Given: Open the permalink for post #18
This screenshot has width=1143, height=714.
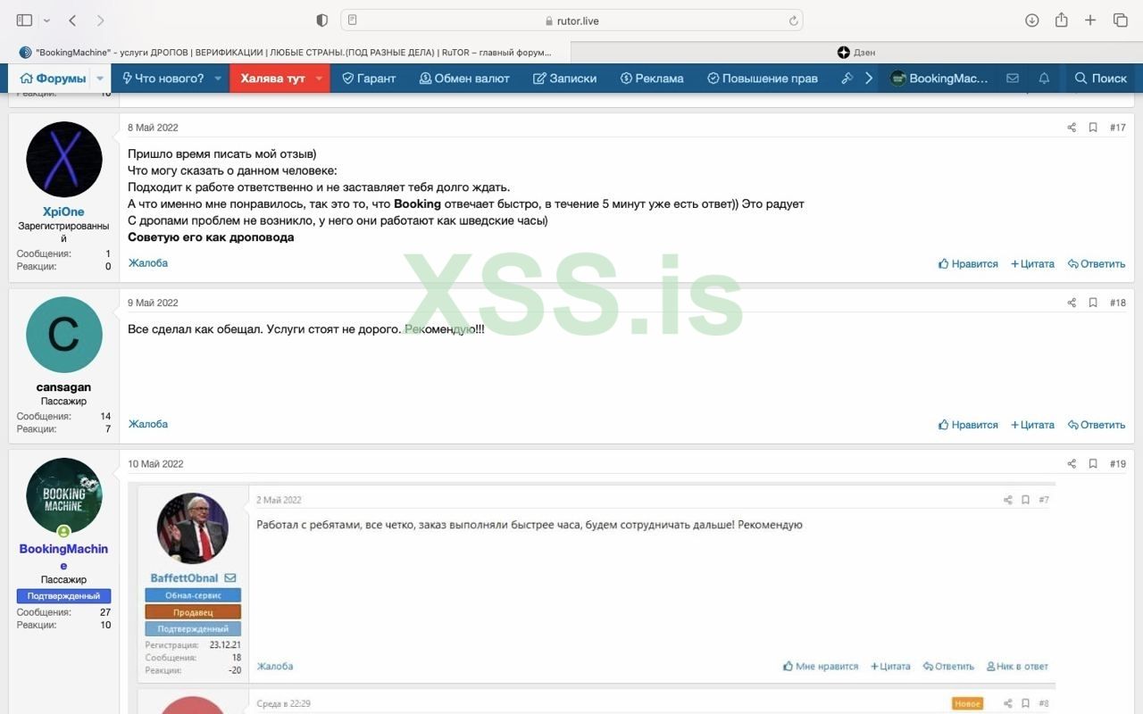Looking at the screenshot, I should click(1118, 303).
